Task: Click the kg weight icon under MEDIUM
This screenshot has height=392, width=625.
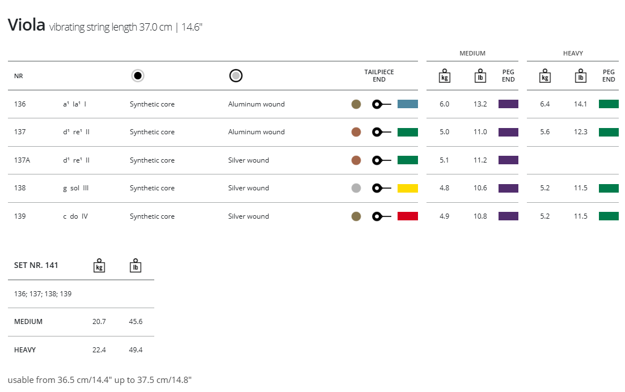Action: coord(445,76)
